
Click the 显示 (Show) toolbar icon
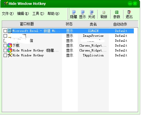click(82, 14)
